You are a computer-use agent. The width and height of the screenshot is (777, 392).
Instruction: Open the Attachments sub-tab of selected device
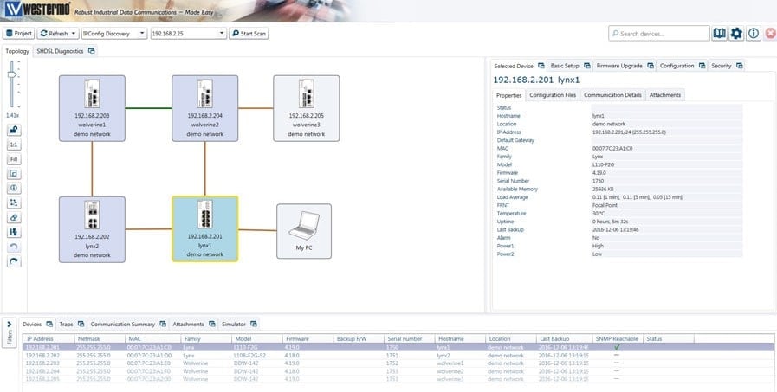[665, 95]
